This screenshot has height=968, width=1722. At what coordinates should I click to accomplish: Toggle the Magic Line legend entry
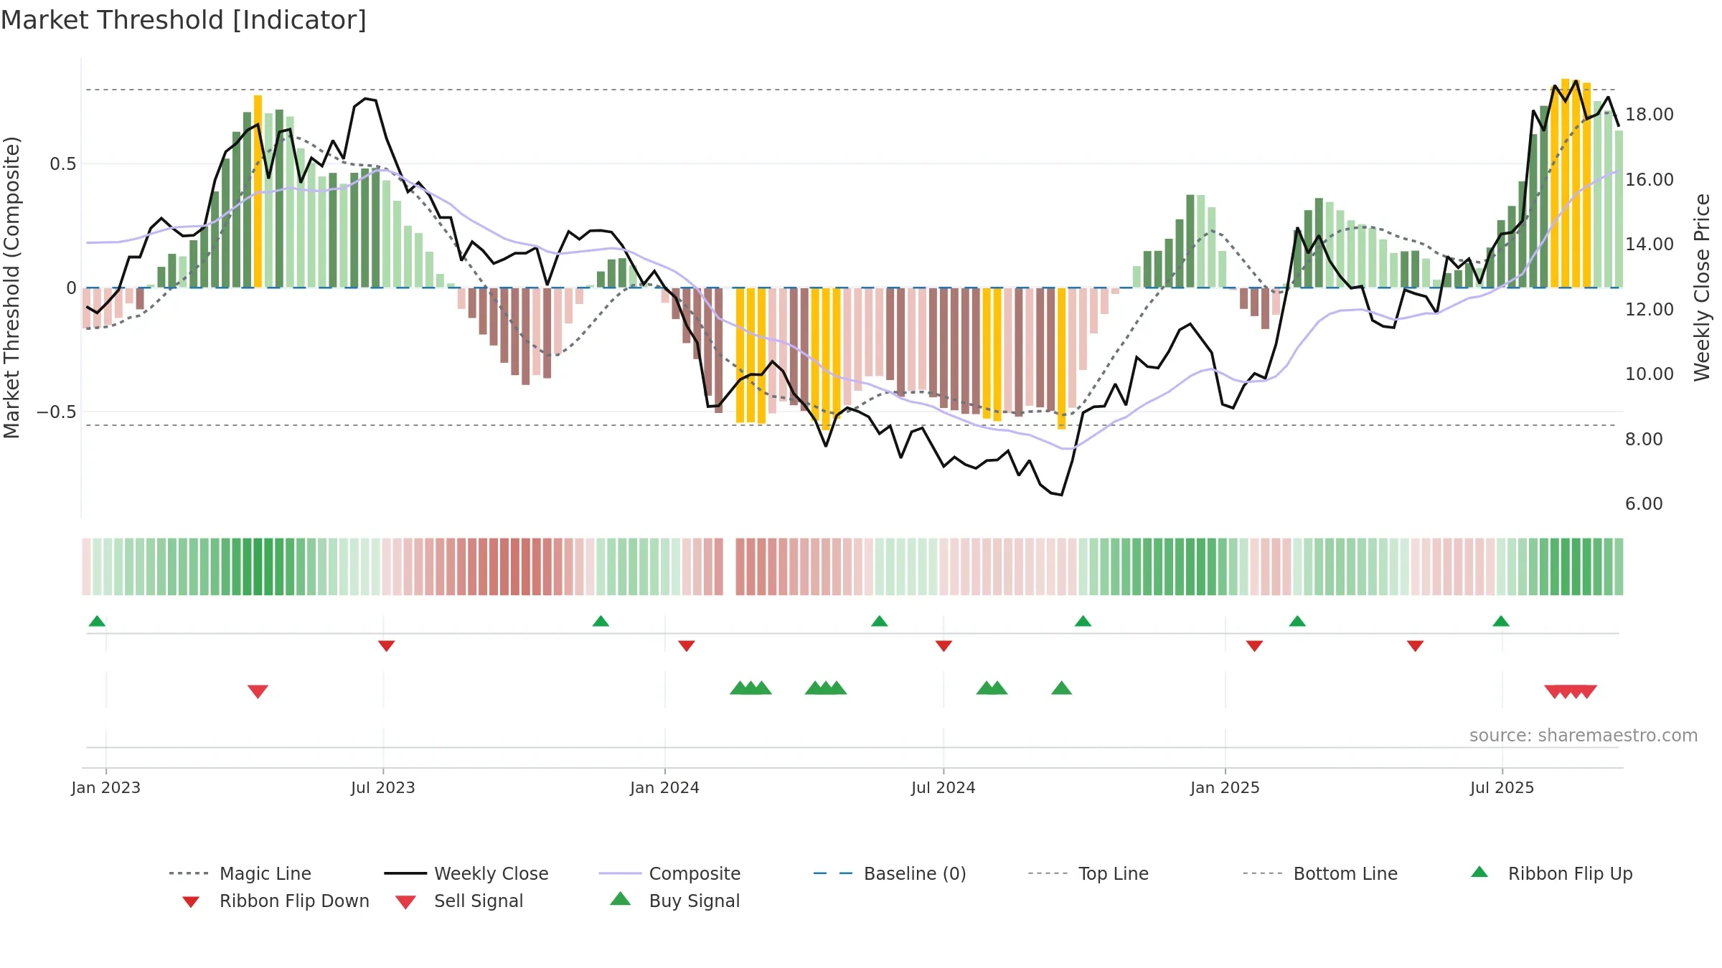[240, 873]
